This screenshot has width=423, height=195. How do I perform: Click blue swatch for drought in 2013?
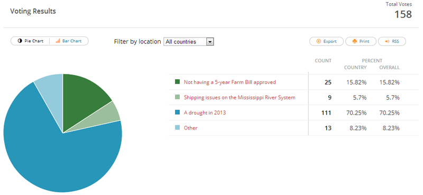point(177,113)
